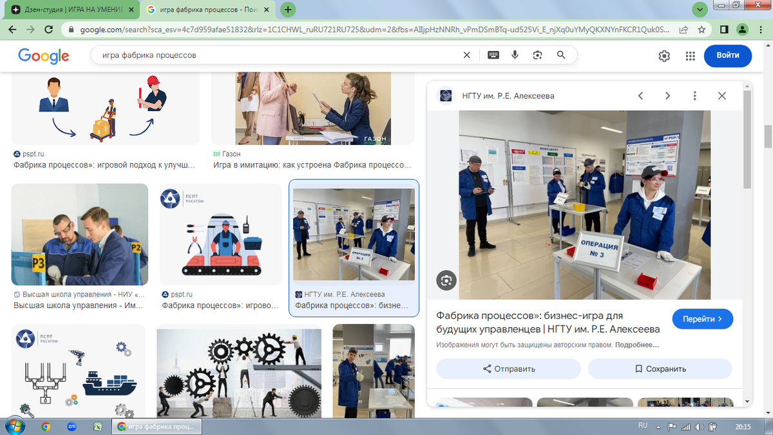
Task: Open the Zoom app in the taskbar
Action: (x=72, y=426)
